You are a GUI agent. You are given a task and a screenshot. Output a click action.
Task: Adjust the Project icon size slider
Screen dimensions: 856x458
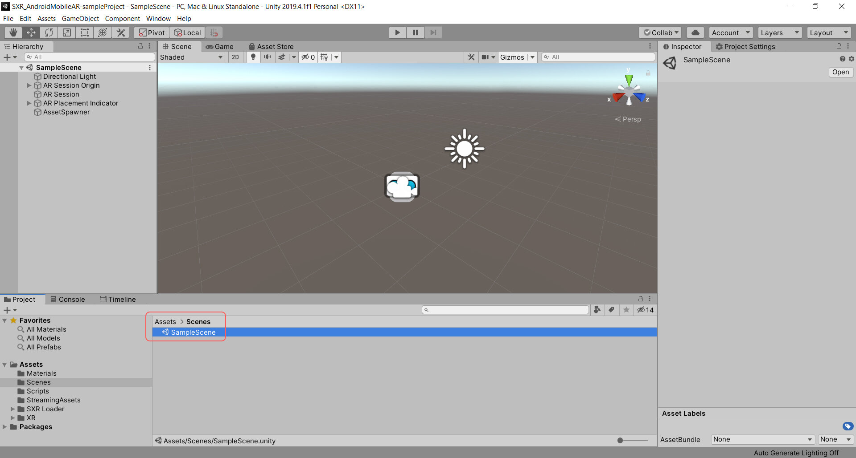(633, 441)
